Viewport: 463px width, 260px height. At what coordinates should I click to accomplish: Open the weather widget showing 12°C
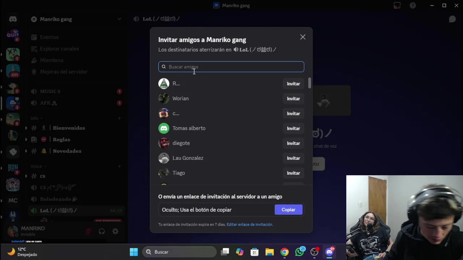(23, 252)
